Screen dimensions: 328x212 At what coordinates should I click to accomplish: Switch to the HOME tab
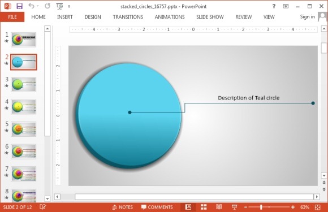[x=38, y=17]
